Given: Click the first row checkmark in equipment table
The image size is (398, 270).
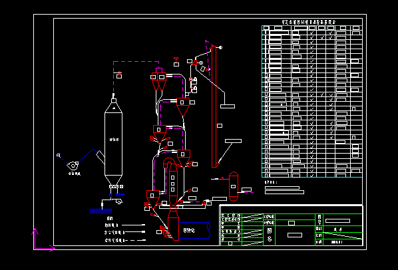Looking at the screenshot, I should click(x=311, y=33).
